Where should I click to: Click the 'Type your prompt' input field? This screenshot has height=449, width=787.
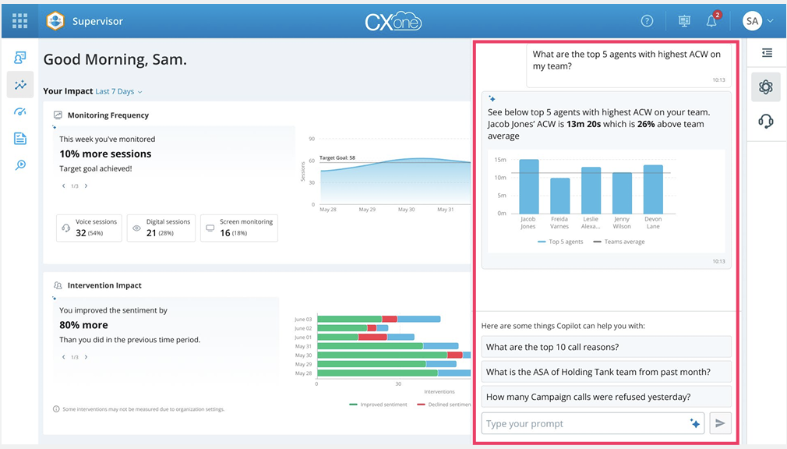pos(584,423)
